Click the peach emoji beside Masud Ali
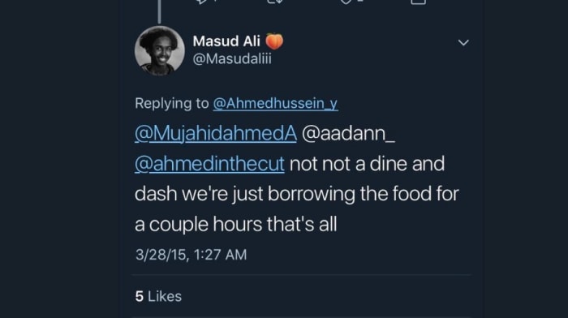Screen dimensions: 568x318 point(274,41)
